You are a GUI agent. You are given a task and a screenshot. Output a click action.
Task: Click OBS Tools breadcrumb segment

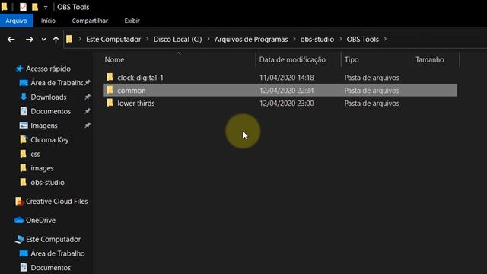point(363,39)
